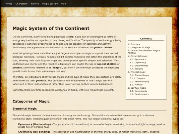Open the Home page in navigation bar
Viewport: 179px width, 134px height.
pos(9,4)
